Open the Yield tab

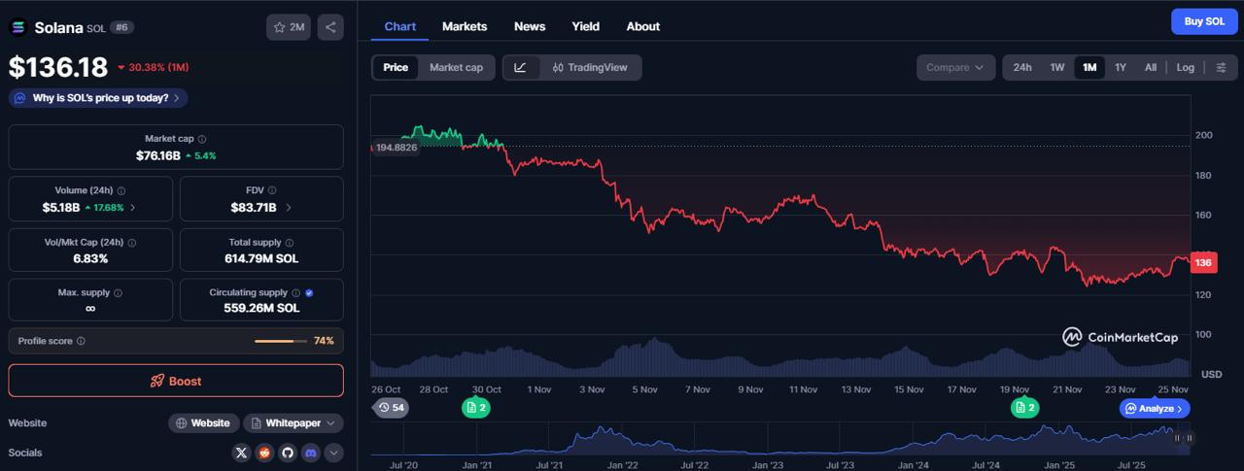point(586,26)
